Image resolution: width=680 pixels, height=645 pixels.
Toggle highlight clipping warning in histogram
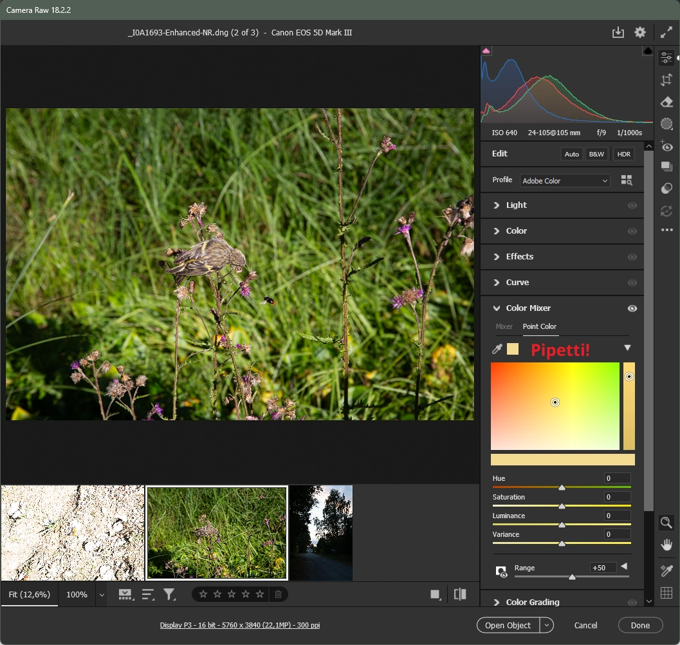647,51
